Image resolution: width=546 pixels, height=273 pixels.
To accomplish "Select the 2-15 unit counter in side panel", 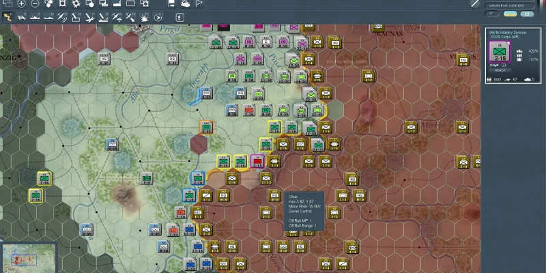I will coord(500,52).
